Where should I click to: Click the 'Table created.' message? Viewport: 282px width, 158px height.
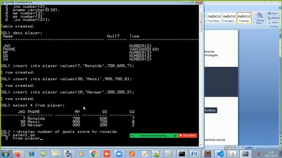click(18, 26)
